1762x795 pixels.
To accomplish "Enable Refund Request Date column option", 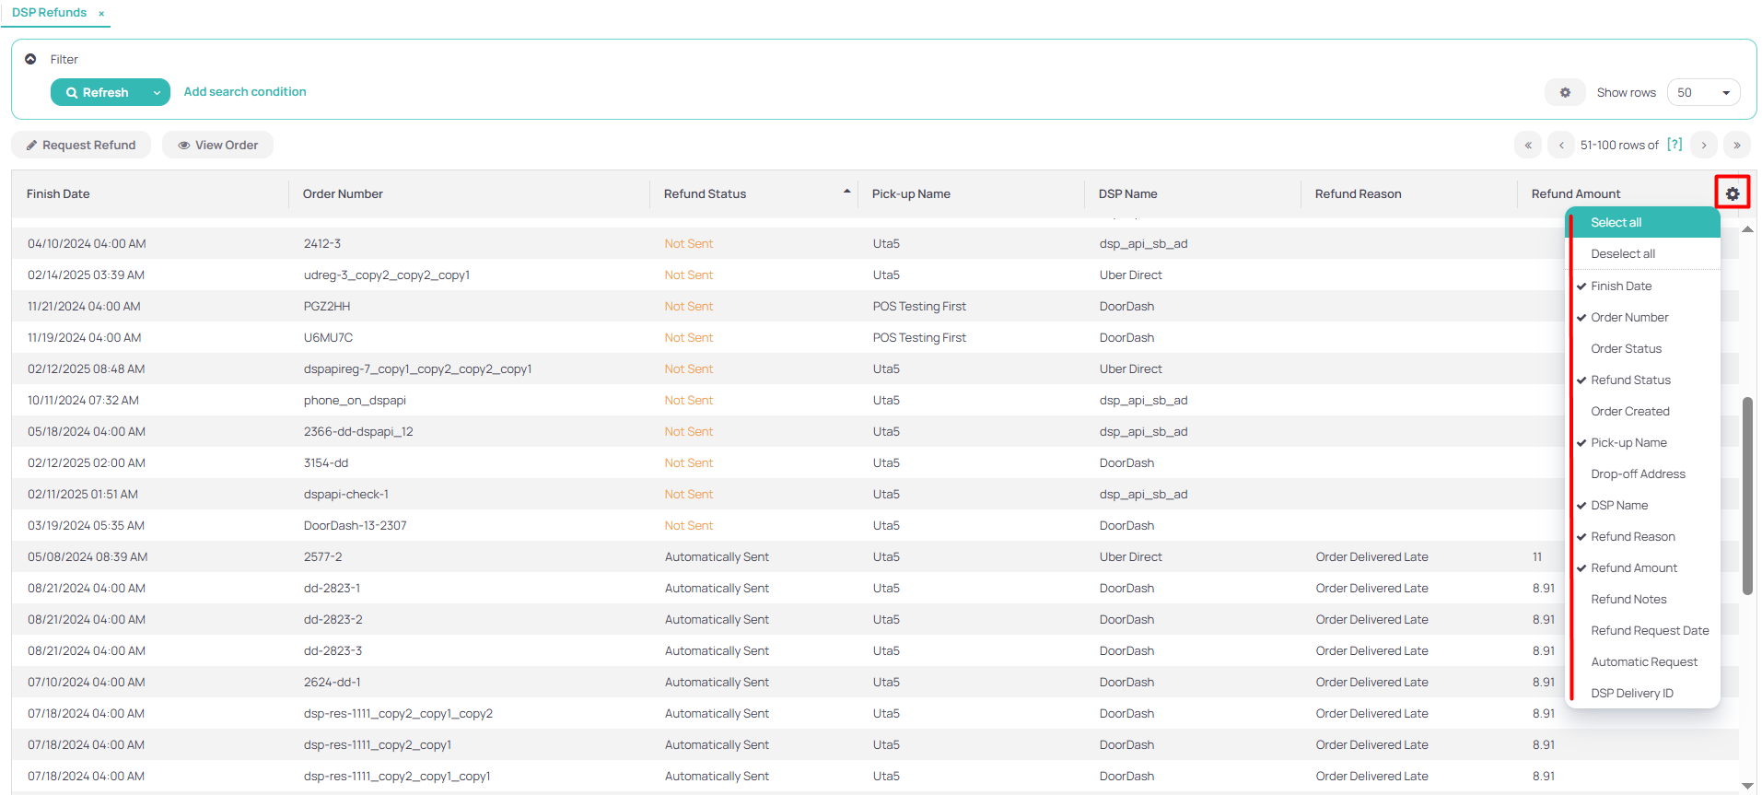I will tap(1644, 630).
